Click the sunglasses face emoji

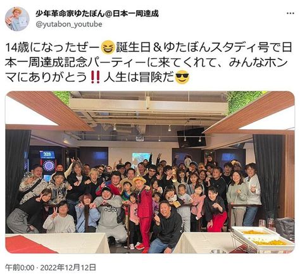tap(182, 77)
